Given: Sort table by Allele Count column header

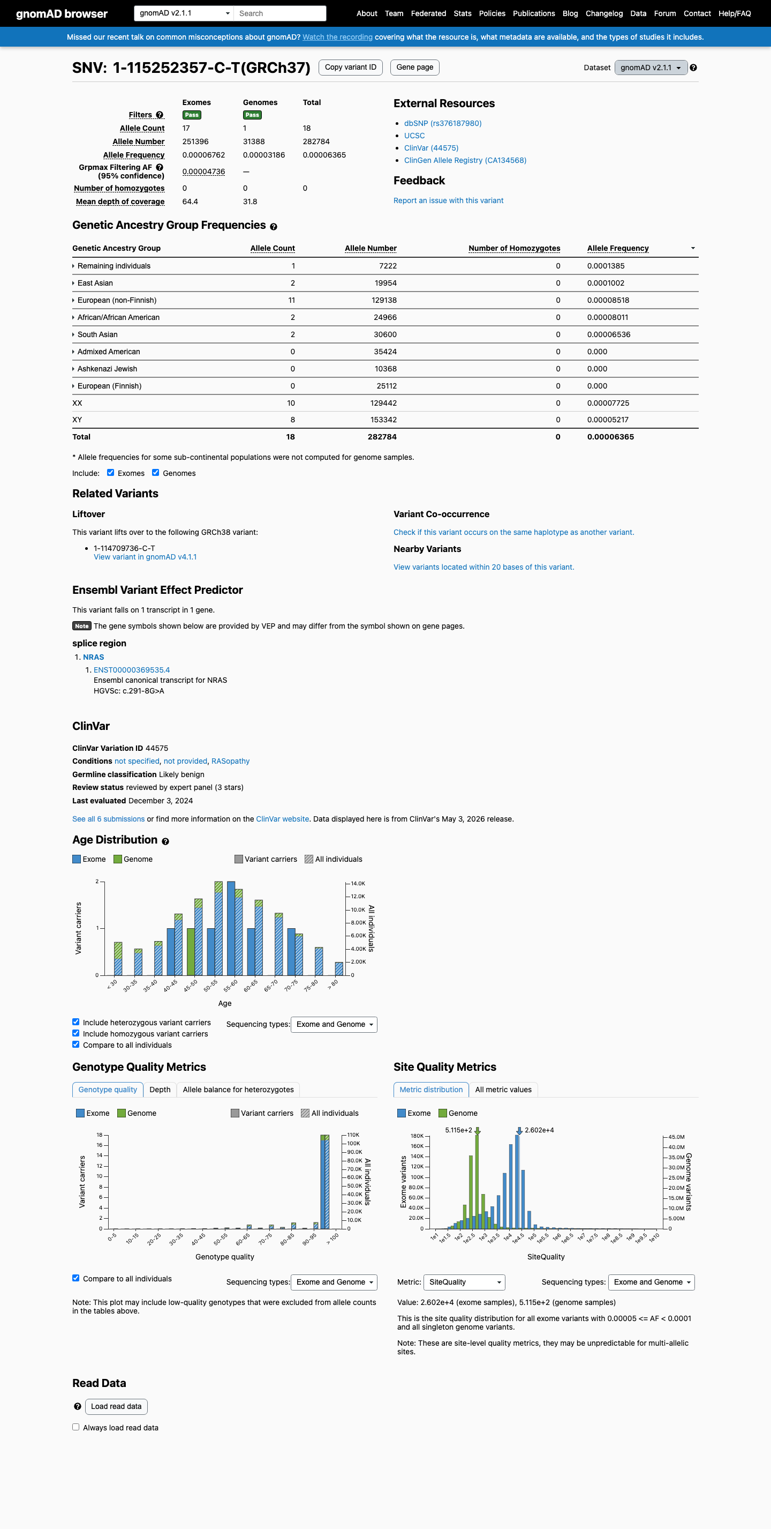Looking at the screenshot, I should coord(272,248).
